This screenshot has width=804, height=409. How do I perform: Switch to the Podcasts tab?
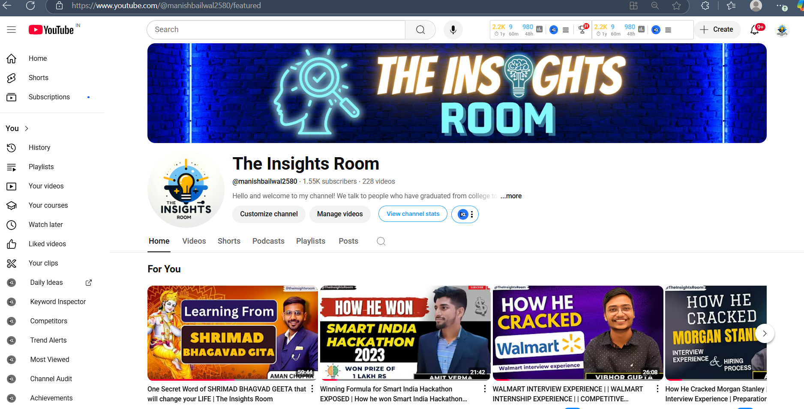[268, 241]
